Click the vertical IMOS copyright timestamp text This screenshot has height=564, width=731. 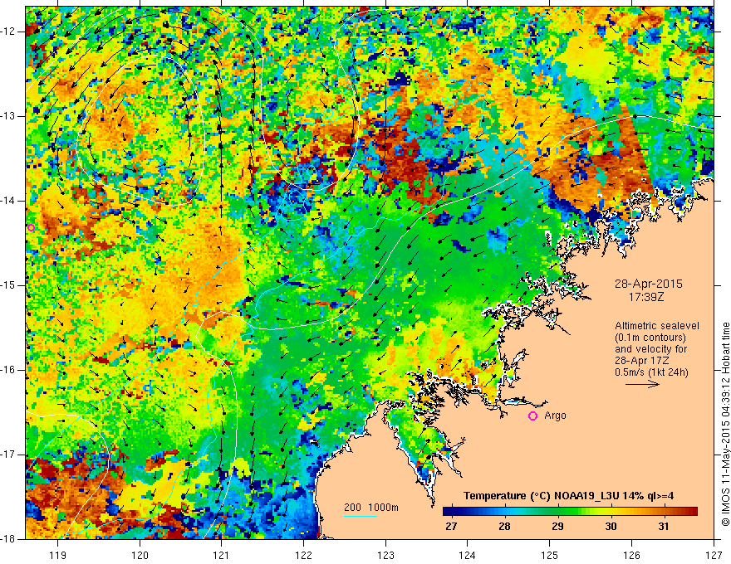coord(725,425)
